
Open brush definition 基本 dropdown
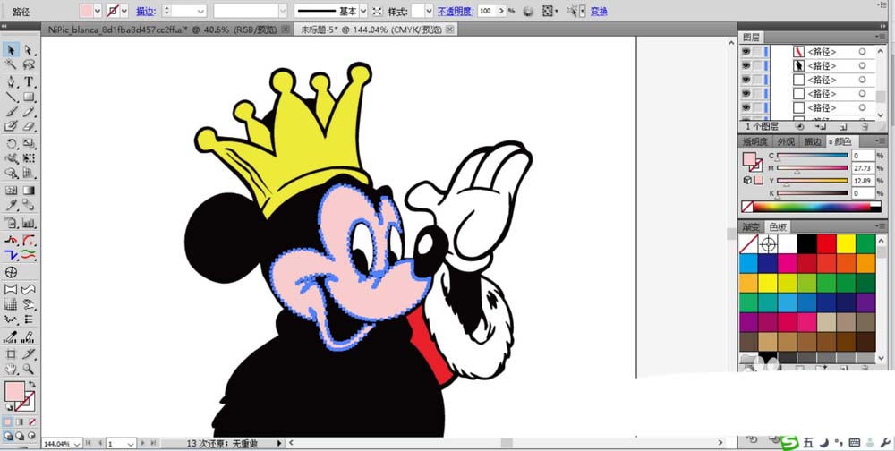[363, 11]
